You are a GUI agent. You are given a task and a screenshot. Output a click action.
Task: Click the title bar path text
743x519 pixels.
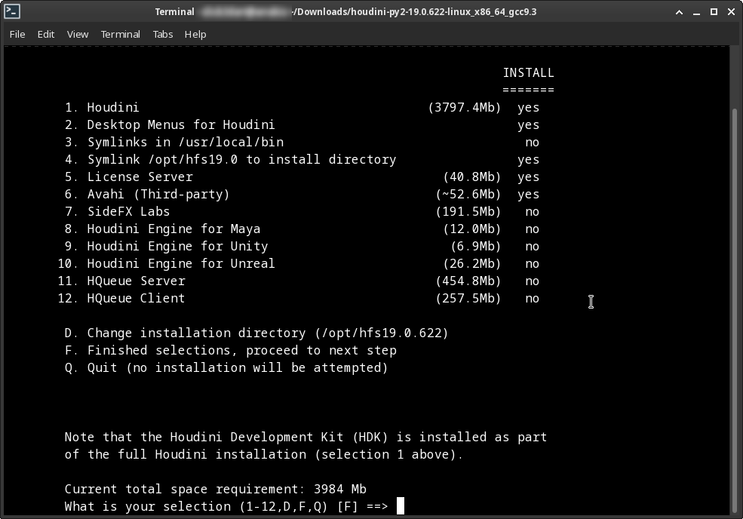[415, 12]
